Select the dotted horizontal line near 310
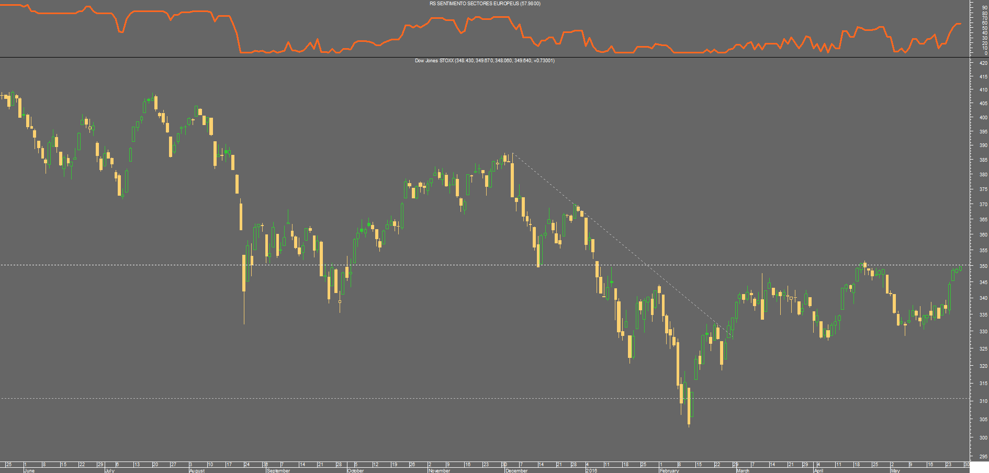This screenshot has width=989, height=473. click(x=484, y=399)
